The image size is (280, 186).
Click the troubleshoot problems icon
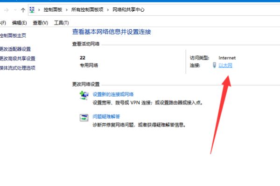(84, 118)
